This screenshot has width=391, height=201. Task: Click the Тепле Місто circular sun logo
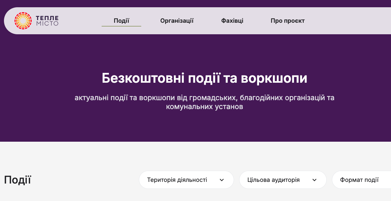(23, 21)
